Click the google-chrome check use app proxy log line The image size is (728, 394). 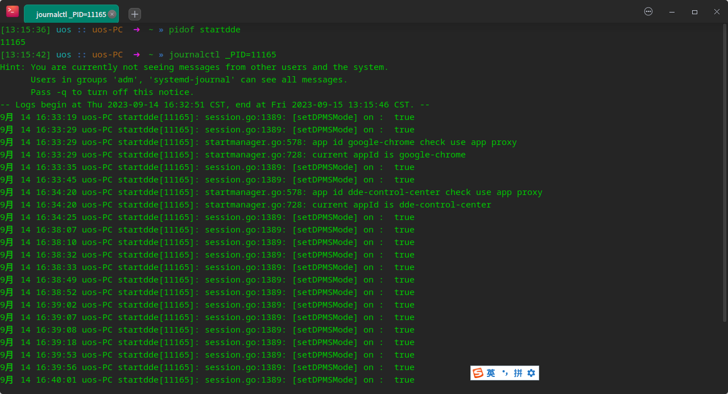361,142
